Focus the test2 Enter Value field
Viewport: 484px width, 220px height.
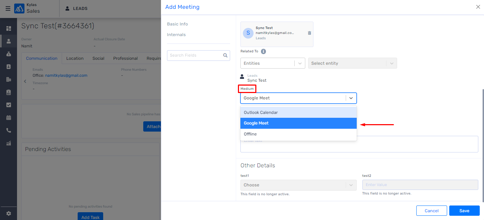click(420, 185)
